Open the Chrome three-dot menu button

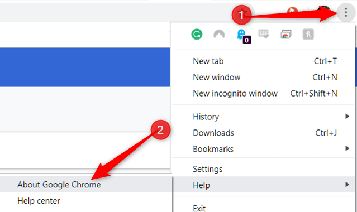pos(346,12)
